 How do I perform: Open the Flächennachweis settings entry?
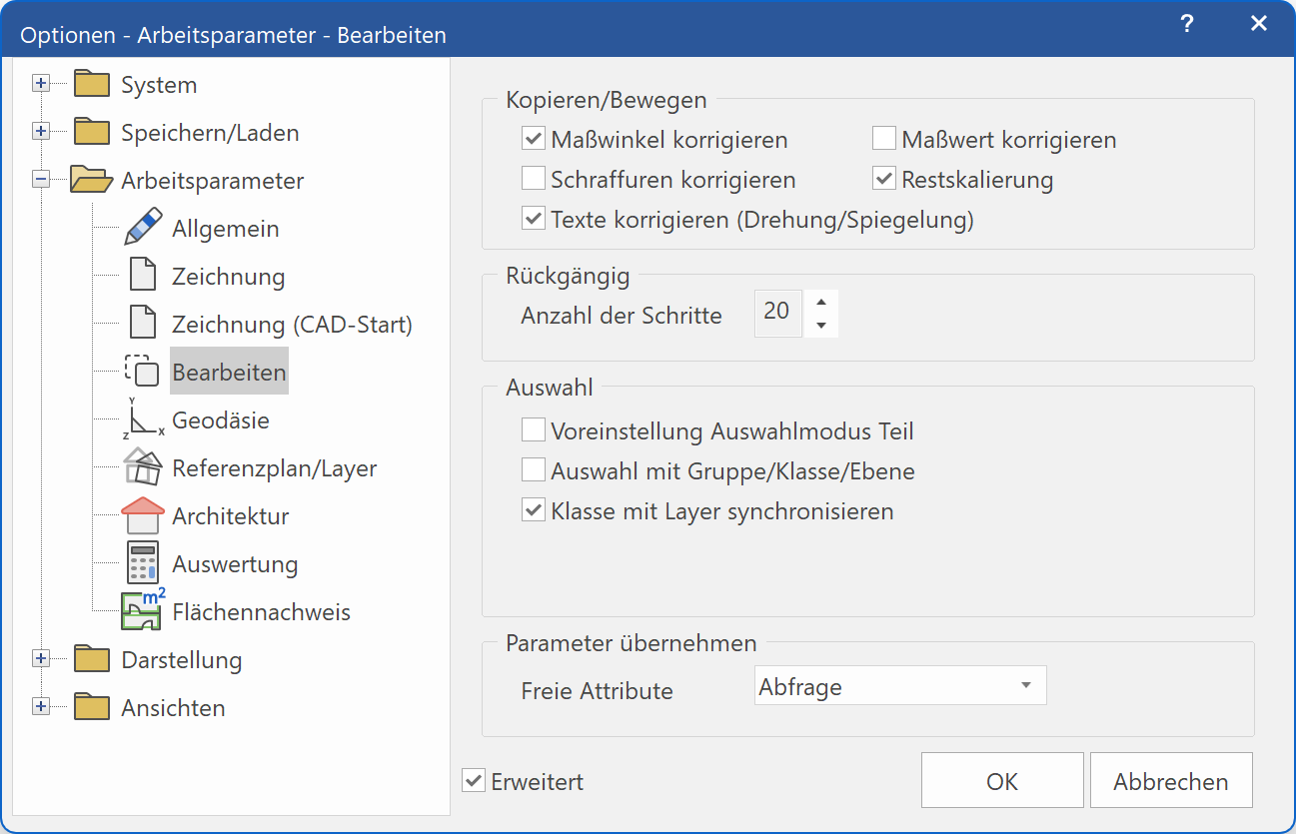261,612
